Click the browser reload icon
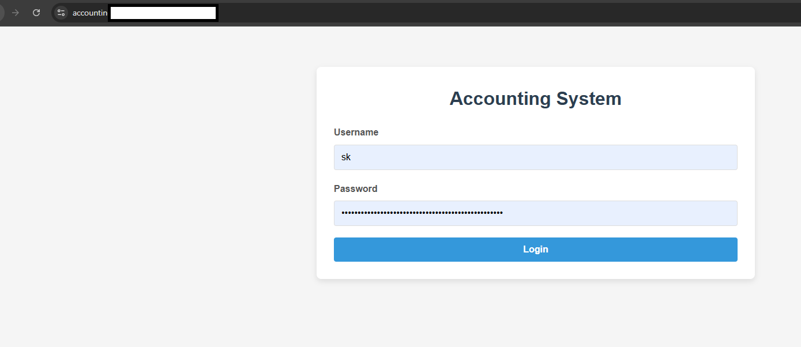The width and height of the screenshot is (801, 347). click(36, 12)
